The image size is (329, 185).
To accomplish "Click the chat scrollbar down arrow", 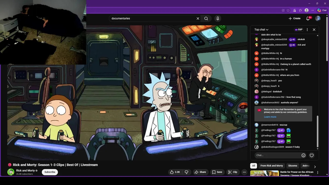I will (x=318, y=149).
